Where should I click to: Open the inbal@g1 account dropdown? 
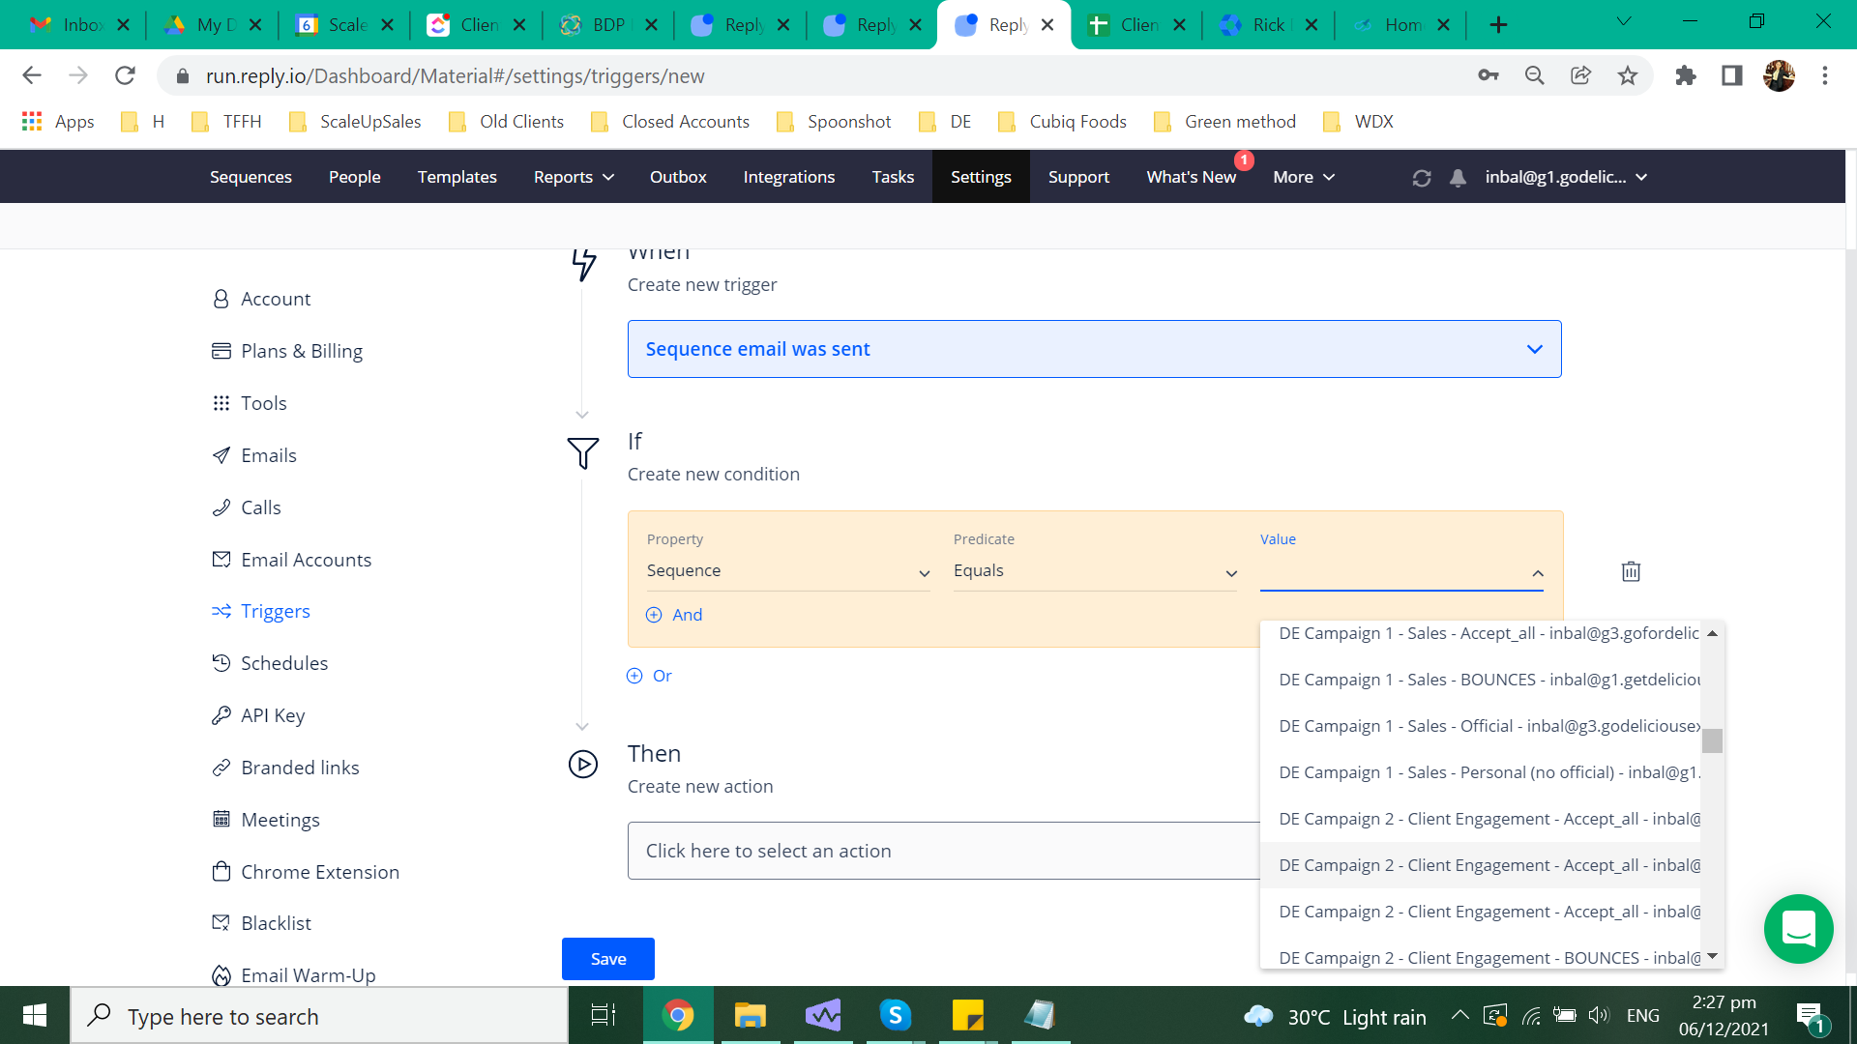[1566, 177]
